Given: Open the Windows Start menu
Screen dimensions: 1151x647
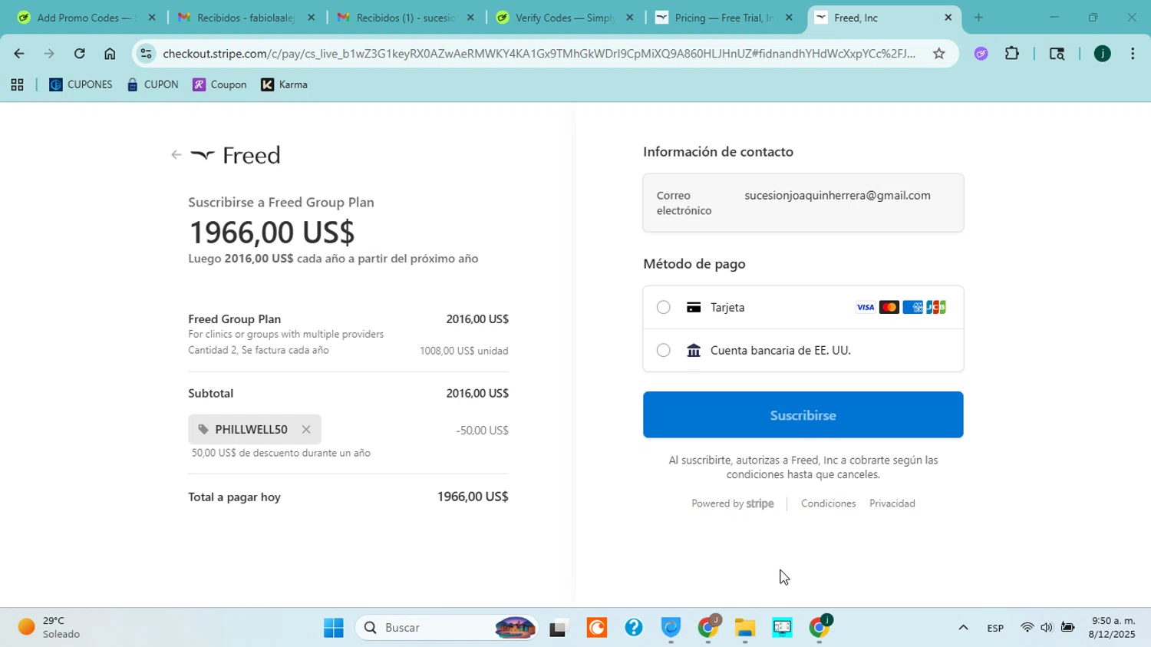Looking at the screenshot, I should (x=334, y=628).
